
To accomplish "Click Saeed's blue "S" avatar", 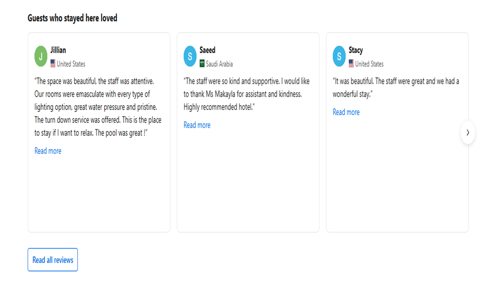I will pos(190,56).
